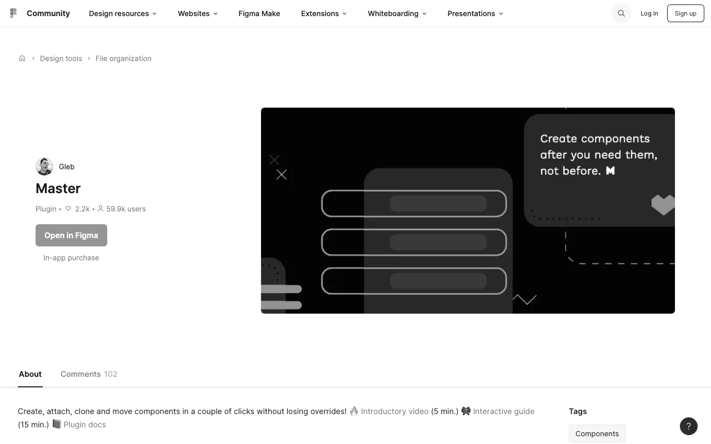
Task: Click the Figma logo icon
Action: pyautogui.click(x=13, y=13)
